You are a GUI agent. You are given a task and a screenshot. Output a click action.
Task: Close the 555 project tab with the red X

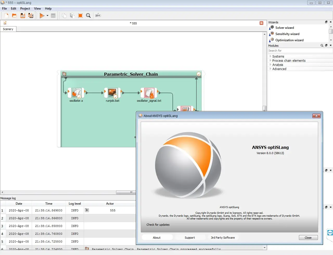(x=261, y=23)
